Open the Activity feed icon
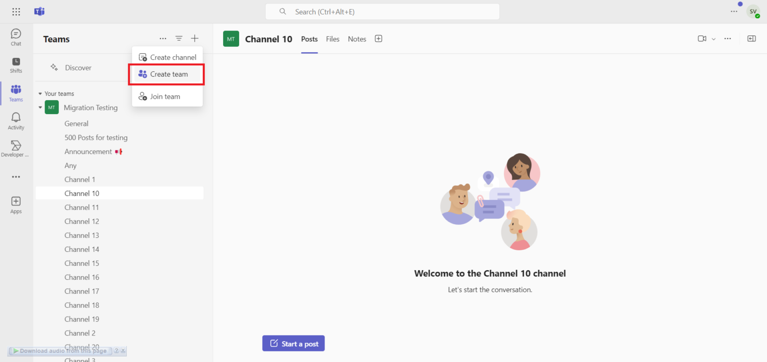 [x=15, y=120]
